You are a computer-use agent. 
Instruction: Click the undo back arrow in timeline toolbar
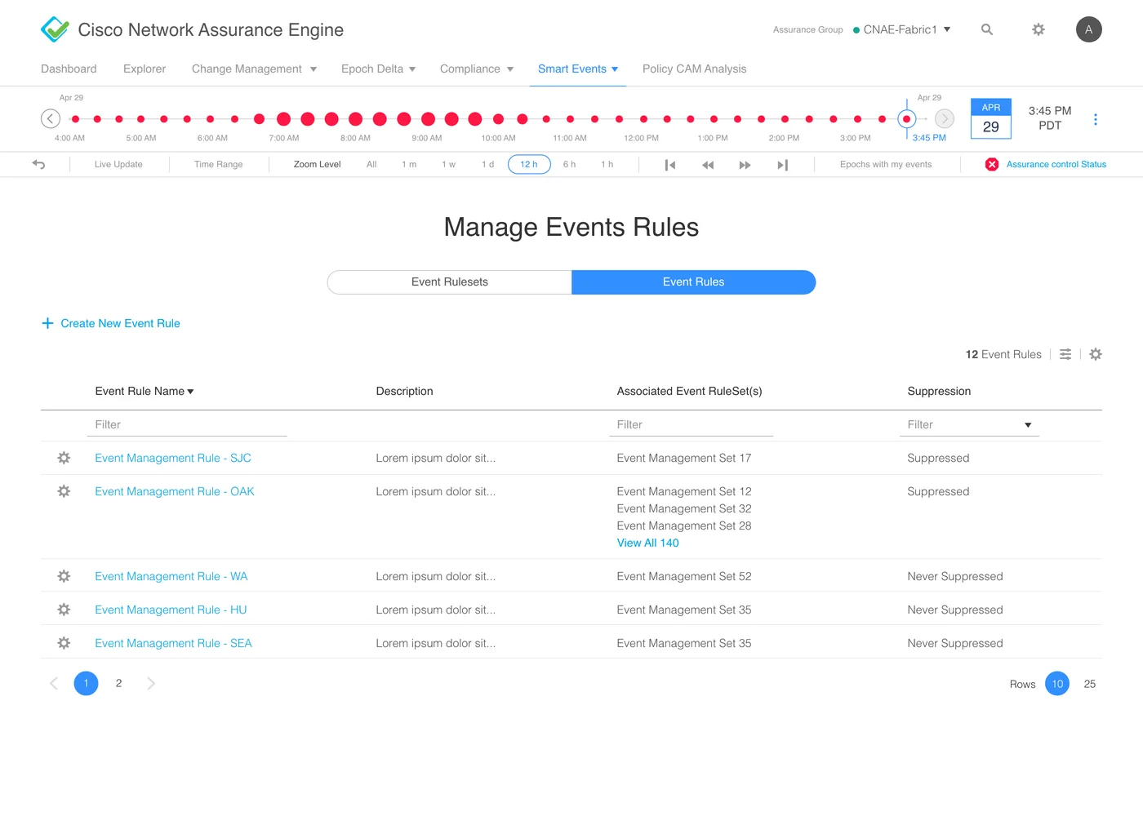coord(38,164)
